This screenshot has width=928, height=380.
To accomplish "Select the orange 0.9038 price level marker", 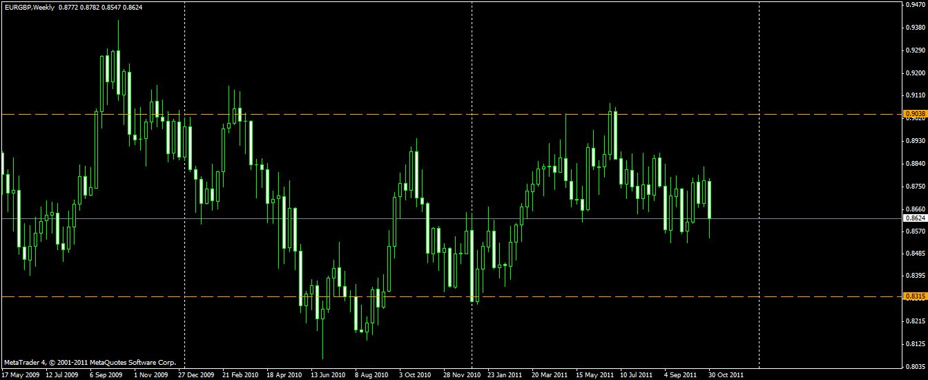I will click(914, 113).
